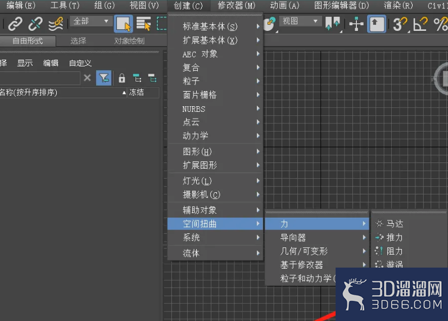
Task: Switch to the 选择 ribbon tab
Action: tap(78, 41)
